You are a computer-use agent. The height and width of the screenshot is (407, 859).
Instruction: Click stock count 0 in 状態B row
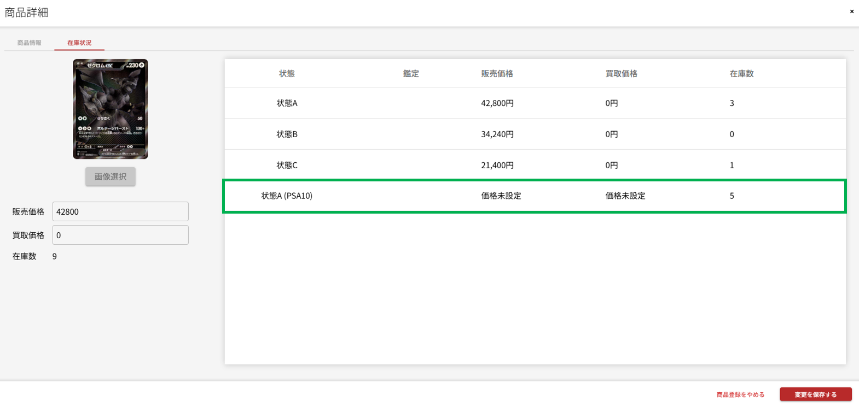[x=732, y=134]
